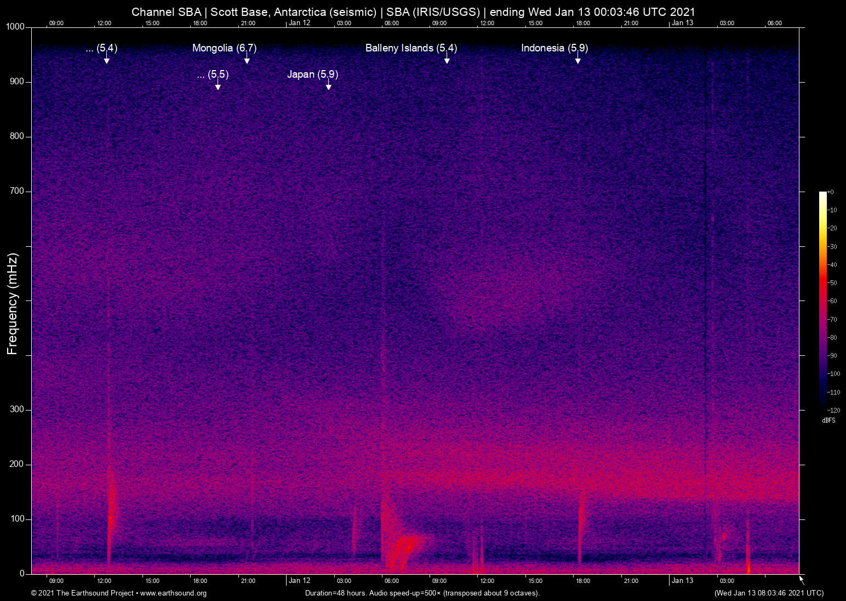Viewport: 846px width, 601px height.
Task: Click the unnamed ... (5.4) event marker
Action: pos(106,60)
